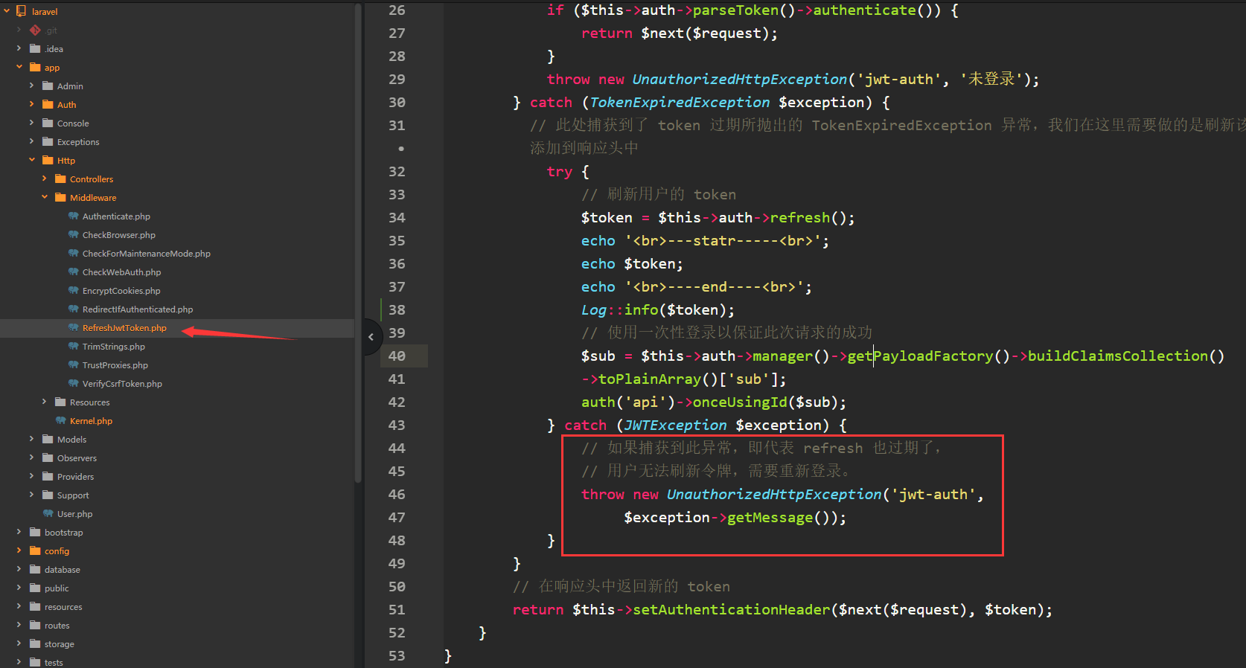Open User.php file

tap(74, 514)
